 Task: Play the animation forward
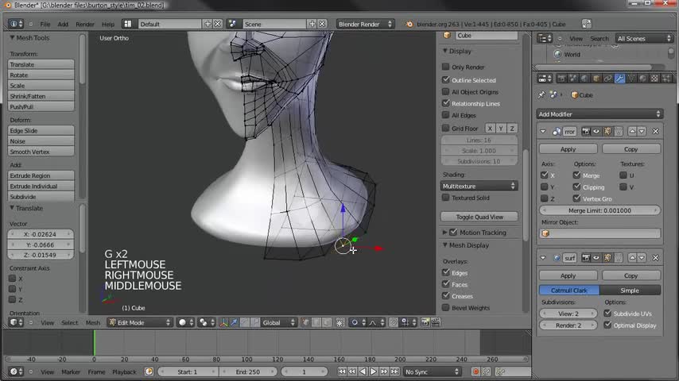[373, 371]
